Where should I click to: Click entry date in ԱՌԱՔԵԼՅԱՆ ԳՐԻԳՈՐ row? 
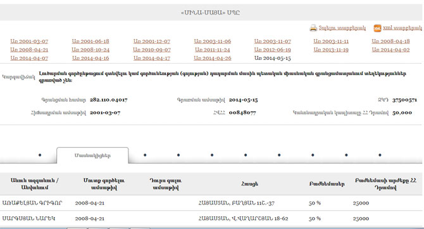coord(90,203)
